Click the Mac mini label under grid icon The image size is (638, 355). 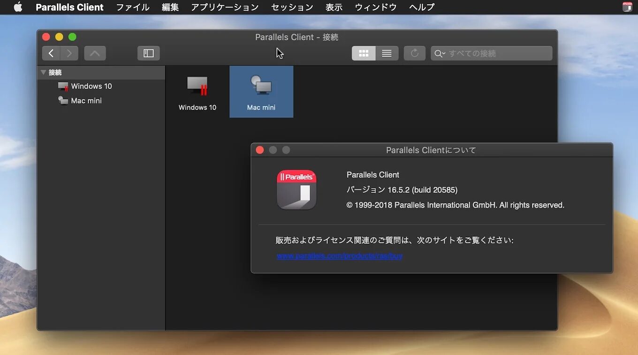pos(261,107)
